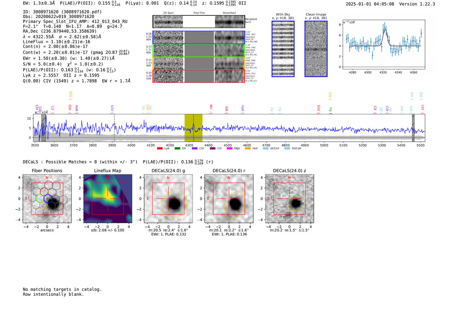Open the Lineflux Map image
Screen dimensions: 458x312
point(108,199)
